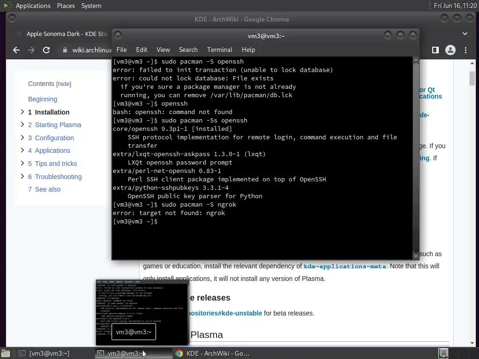The width and height of the screenshot is (479, 359).
Task: Select the Apple Sonoma Dark Chrome tab
Action: pyautogui.click(x=65, y=34)
